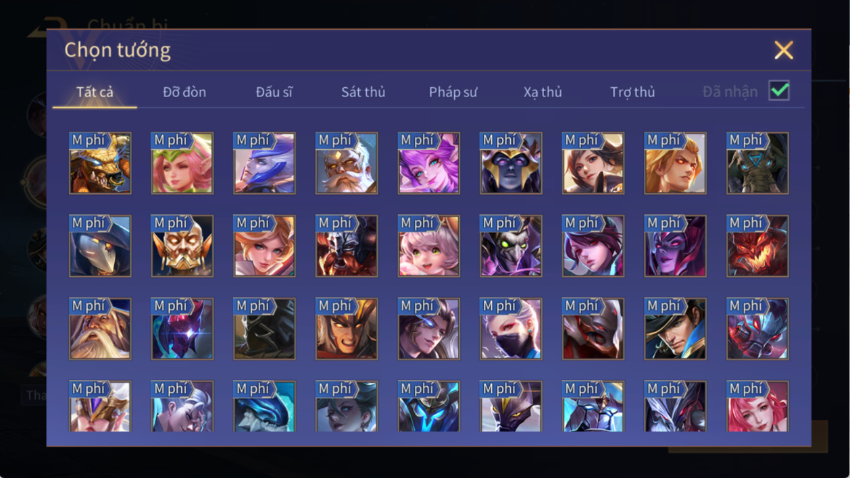850x478 pixels.
Task: Close the Chọn tướng dialog
Action: pos(783,50)
